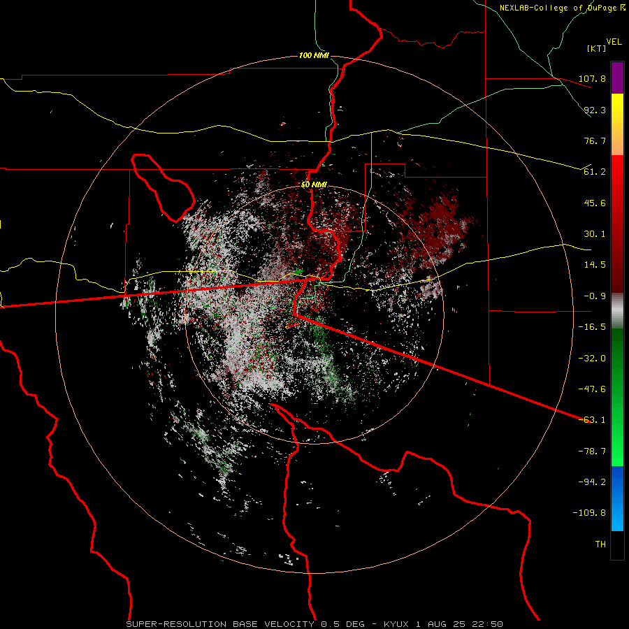Click the NEXLAB-College of DuPage label
The height and width of the screenshot is (629, 629).
562,8
